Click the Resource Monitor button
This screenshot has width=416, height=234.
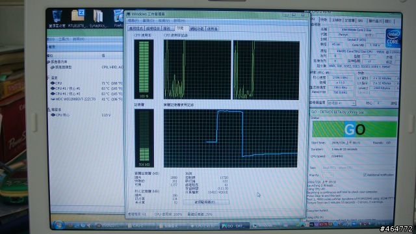click(206, 202)
